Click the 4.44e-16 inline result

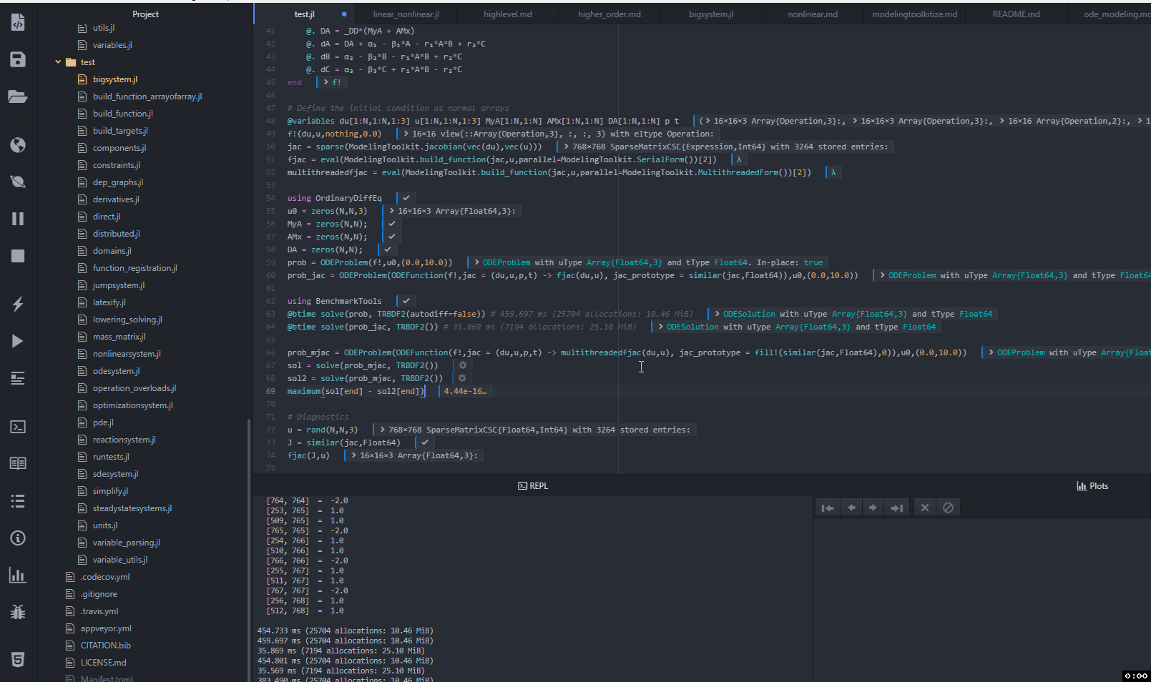pos(465,391)
